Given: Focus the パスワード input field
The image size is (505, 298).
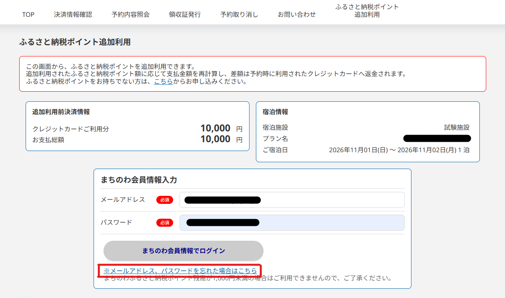Looking at the screenshot, I should pyautogui.click(x=292, y=223).
